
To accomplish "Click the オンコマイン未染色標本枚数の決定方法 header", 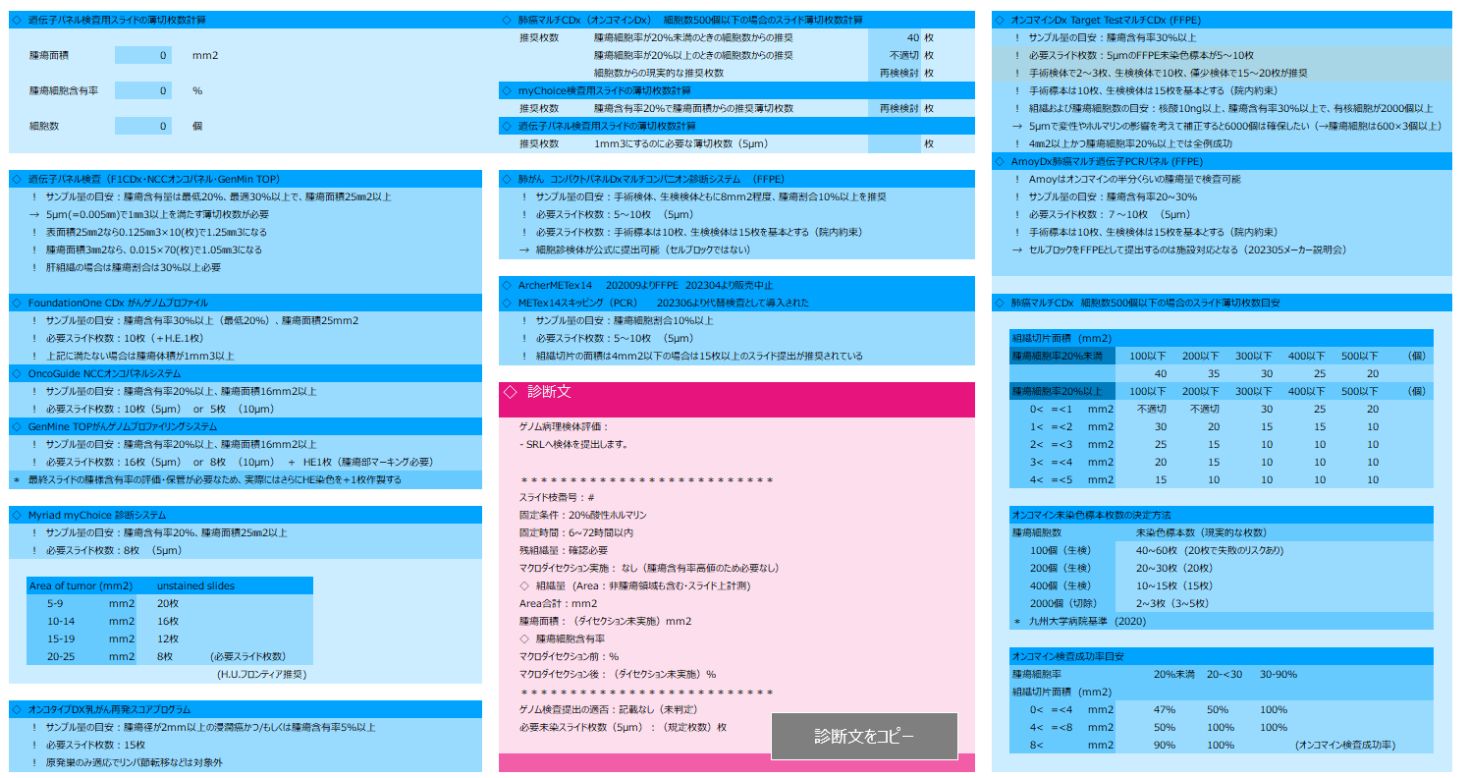I will [x=1222, y=515].
